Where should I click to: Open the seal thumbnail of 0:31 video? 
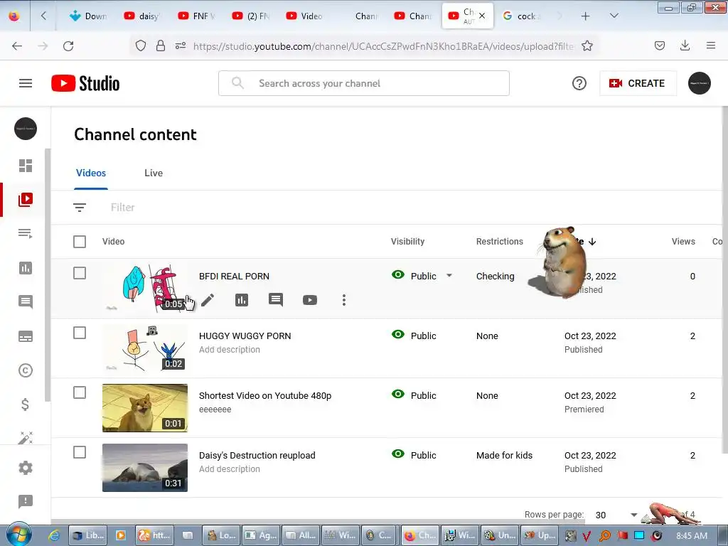point(145,468)
